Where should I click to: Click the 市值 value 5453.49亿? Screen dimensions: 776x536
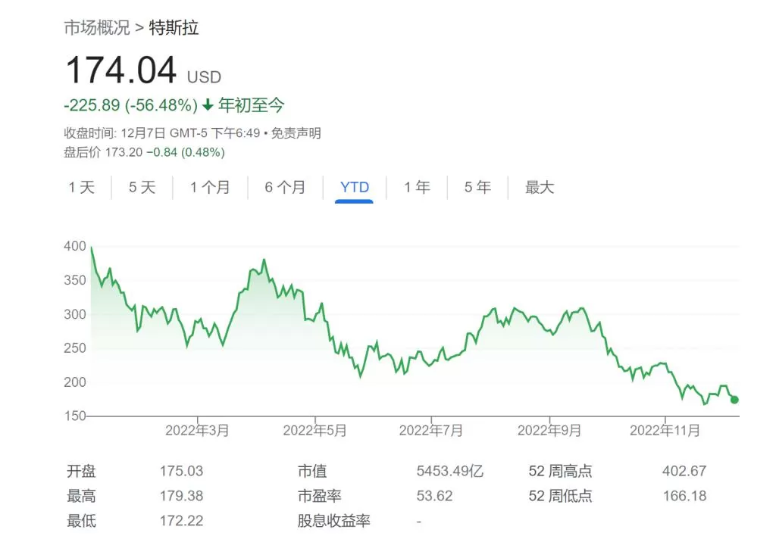click(450, 471)
